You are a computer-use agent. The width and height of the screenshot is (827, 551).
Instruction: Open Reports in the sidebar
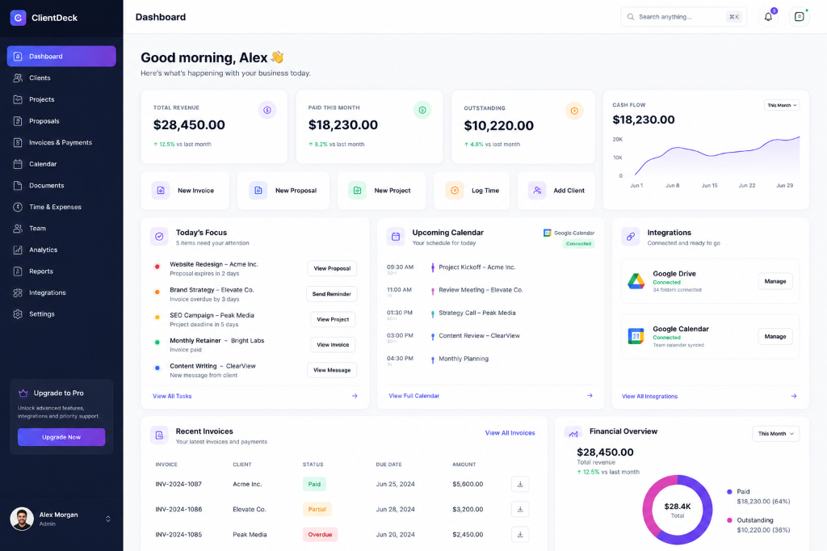61,271
